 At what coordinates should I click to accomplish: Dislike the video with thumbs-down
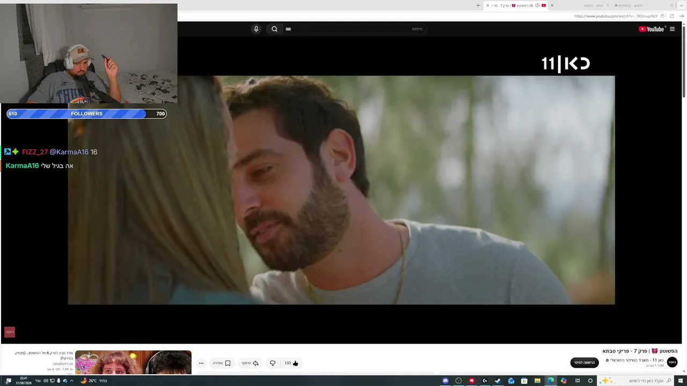(273, 363)
